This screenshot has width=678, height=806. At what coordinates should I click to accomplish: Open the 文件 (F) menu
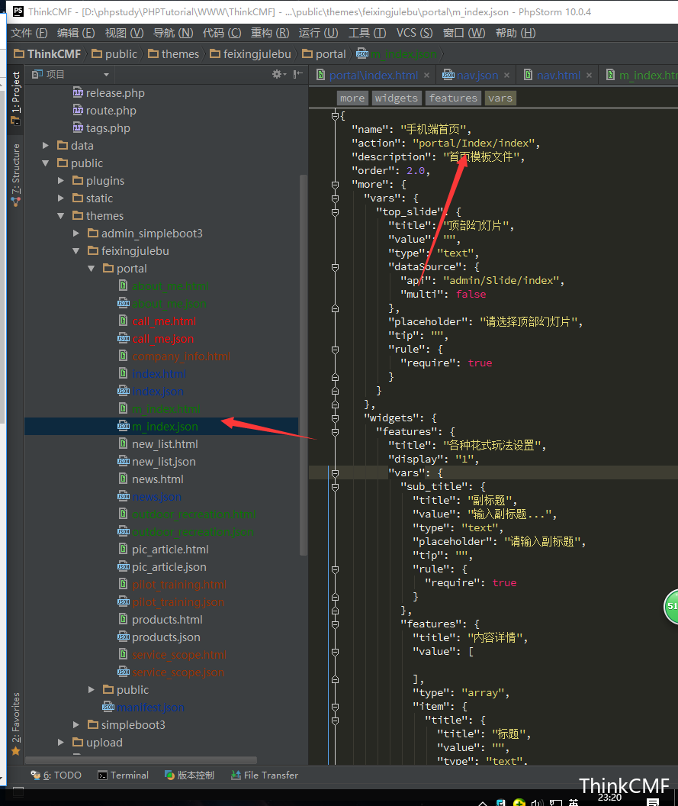(29, 33)
